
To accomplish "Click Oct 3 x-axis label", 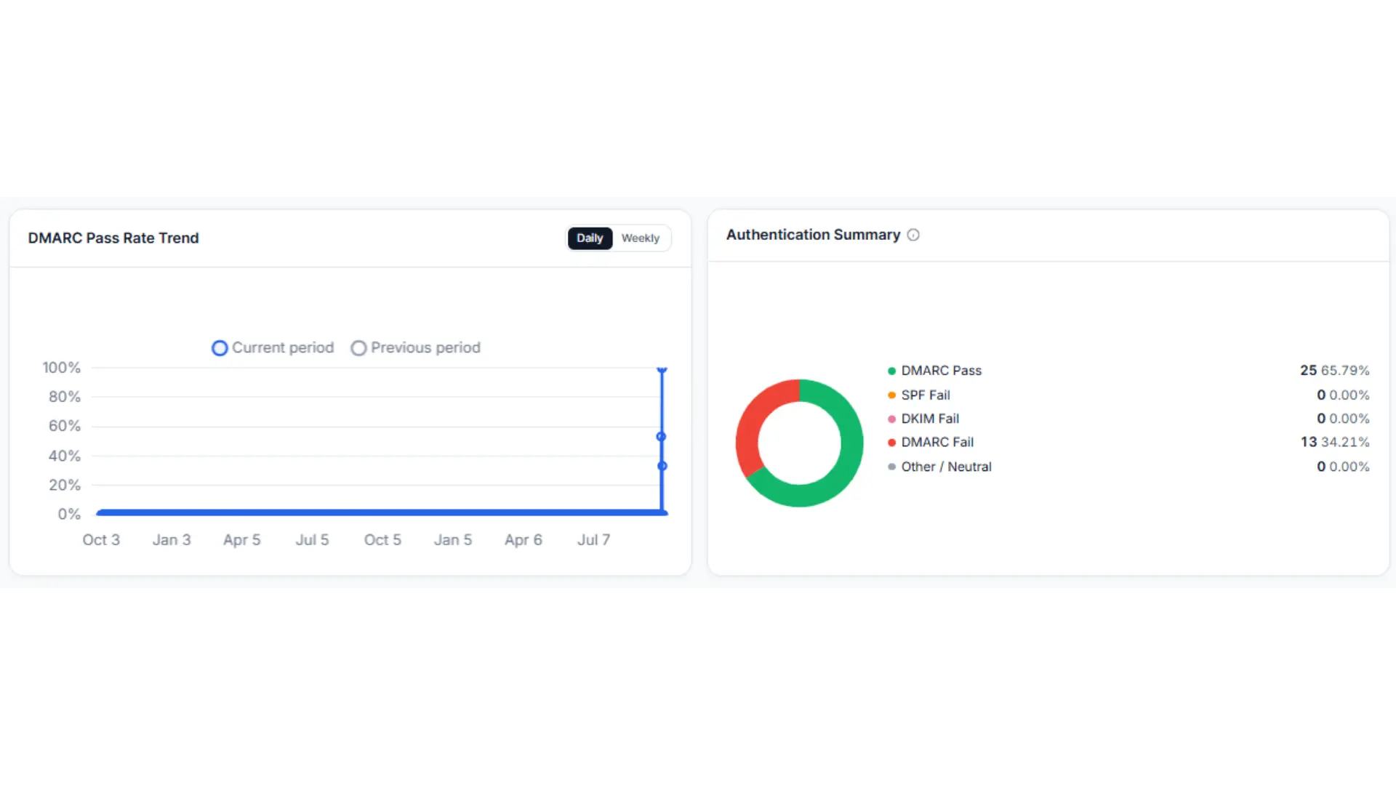I will pos(101,540).
